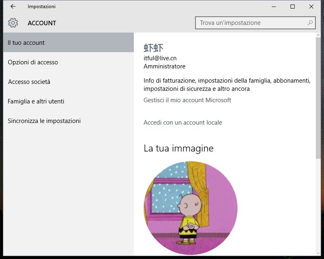Click 'Gestisci il mio account Microsoft' link
324x259 pixels.
coord(187,100)
